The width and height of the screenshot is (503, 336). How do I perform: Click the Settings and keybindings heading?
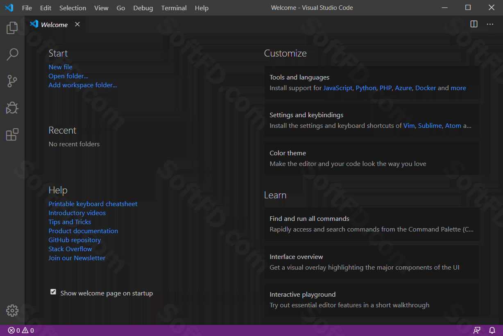click(x=306, y=115)
